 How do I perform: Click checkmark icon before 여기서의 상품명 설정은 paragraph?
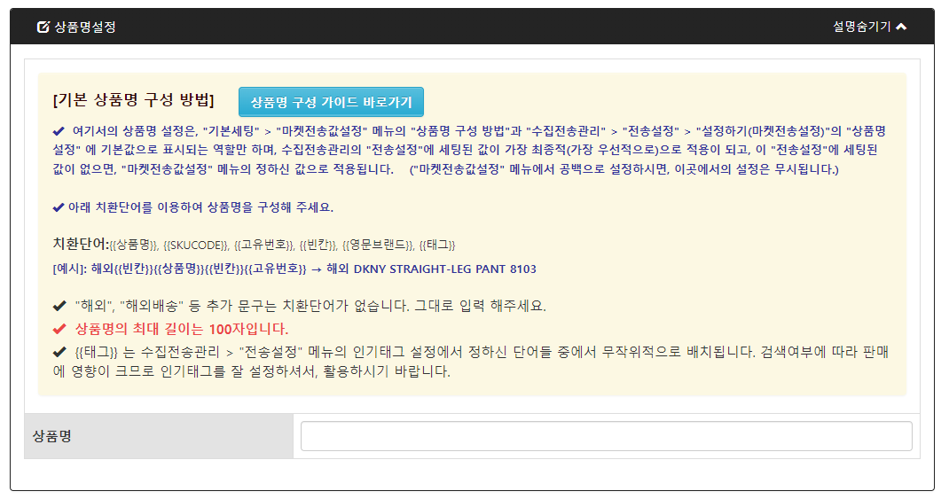[x=59, y=130]
